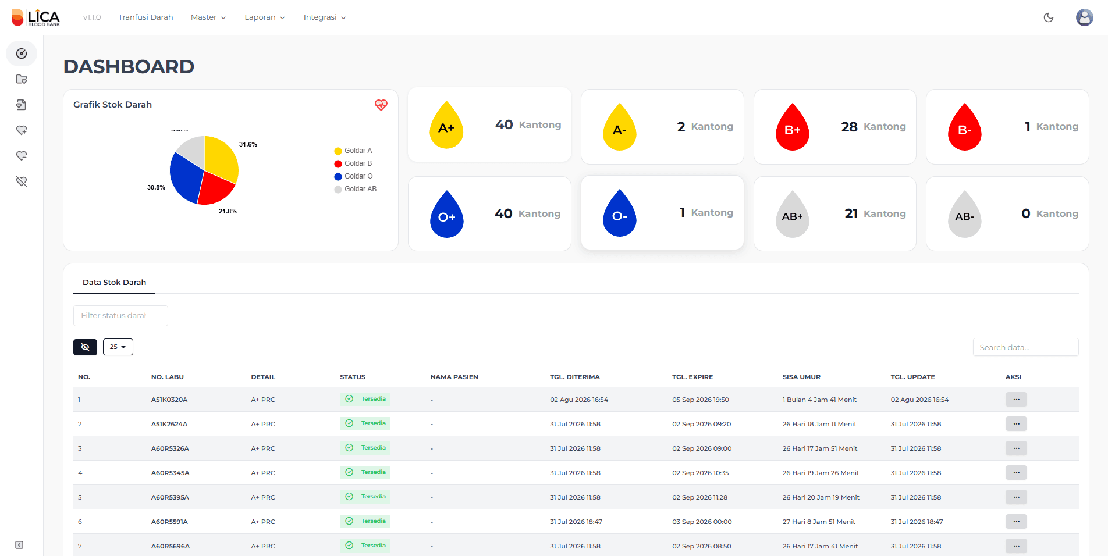Click the heart-plus icon in the sidebar
This screenshot has width=1108, height=556.
click(x=22, y=130)
